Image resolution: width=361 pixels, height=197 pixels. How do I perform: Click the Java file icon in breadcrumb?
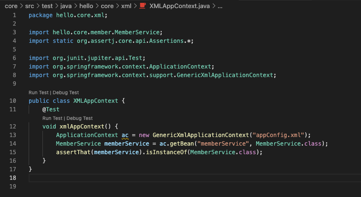pyautogui.click(x=143, y=6)
